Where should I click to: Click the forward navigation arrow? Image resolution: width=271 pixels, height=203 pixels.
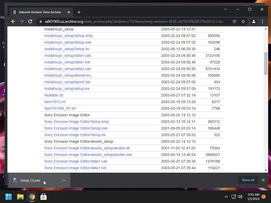[x=22, y=21]
